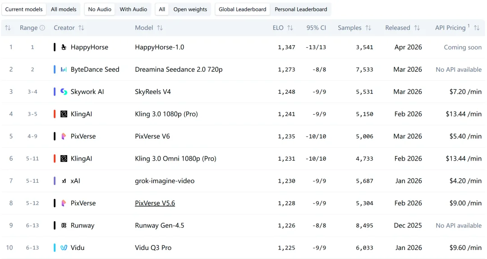Click the Range column info icon
Screen dimensions: 487x259
point(42,28)
